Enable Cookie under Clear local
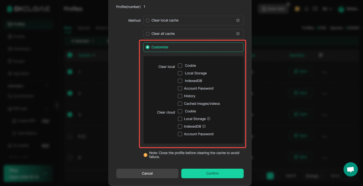 coord(180,65)
